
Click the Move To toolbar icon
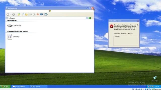31,14
